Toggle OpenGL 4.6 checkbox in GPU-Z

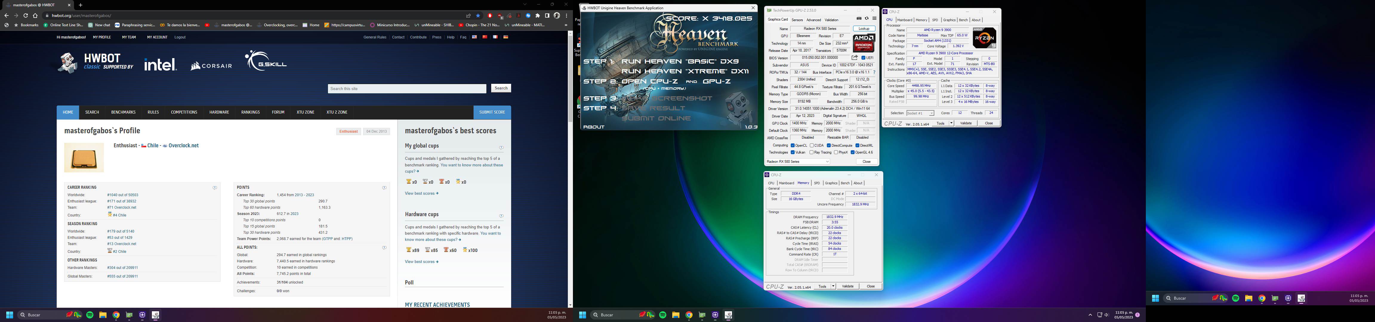(x=853, y=152)
